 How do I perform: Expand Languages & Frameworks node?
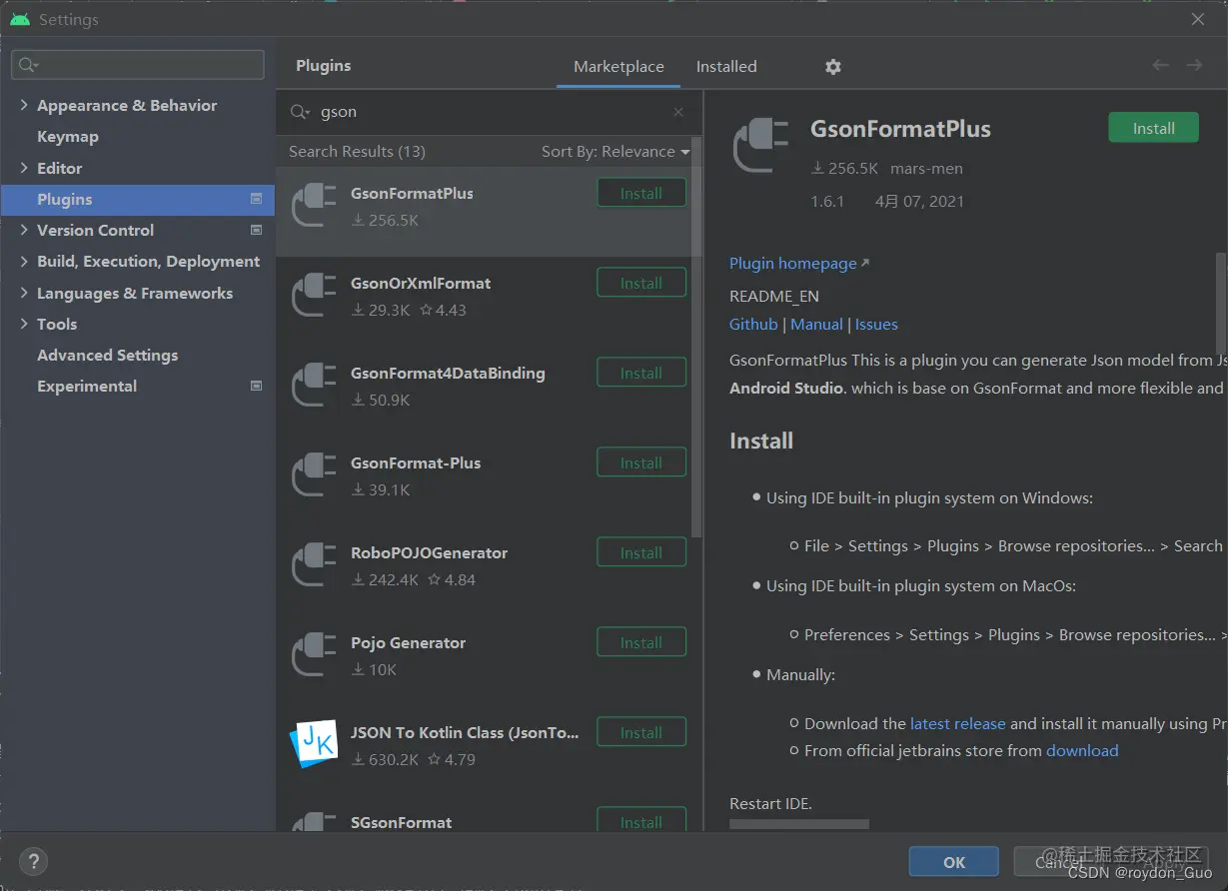(x=24, y=293)
